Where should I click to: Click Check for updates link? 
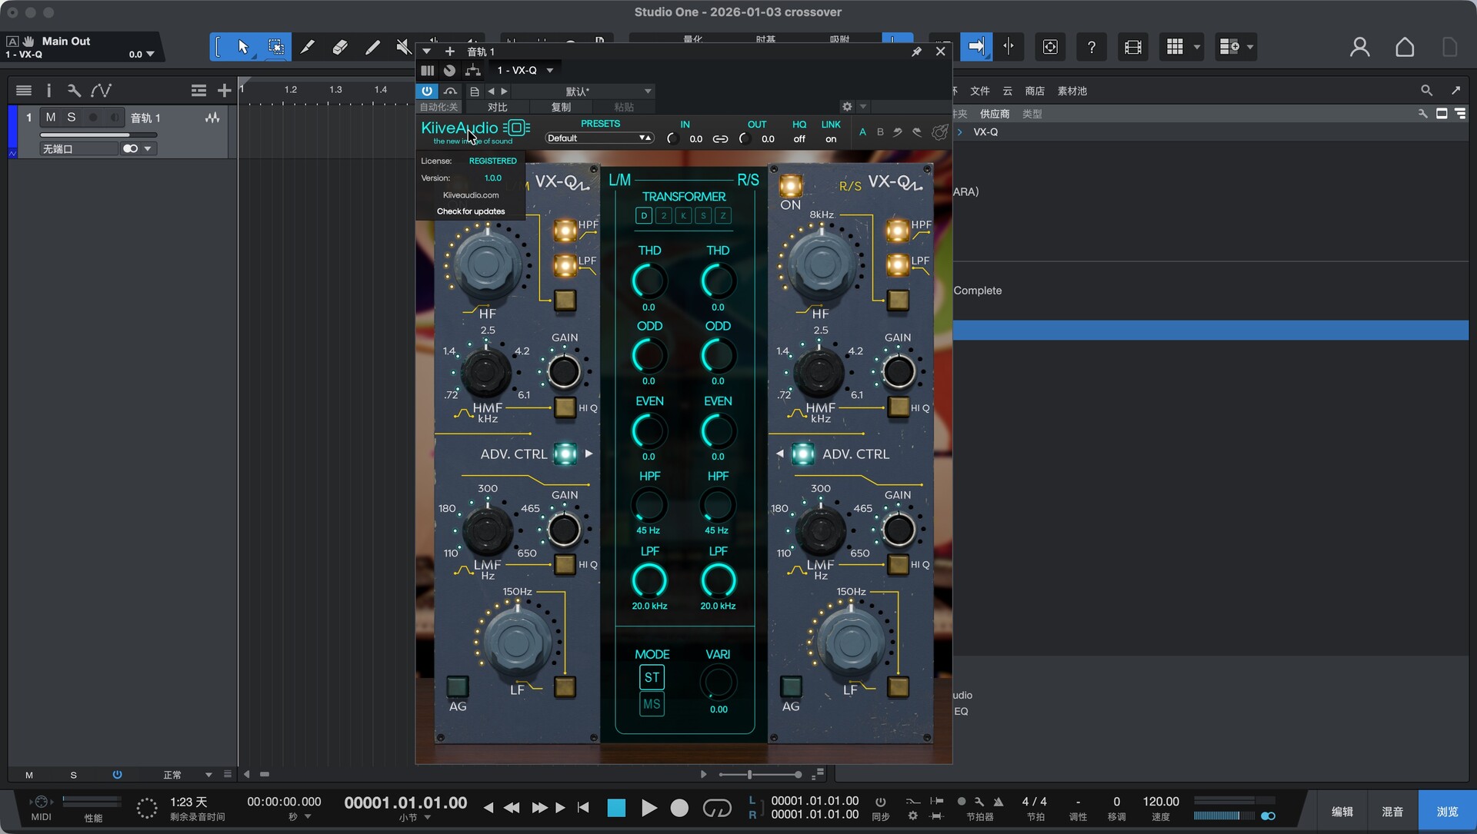coord(471,211)
